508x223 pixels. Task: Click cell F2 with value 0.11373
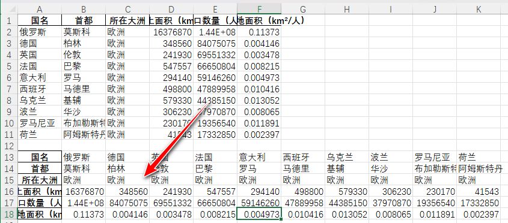pos(259,32)
